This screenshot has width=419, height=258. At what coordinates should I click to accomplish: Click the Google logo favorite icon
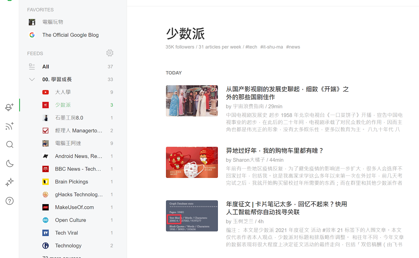(32, 35)
